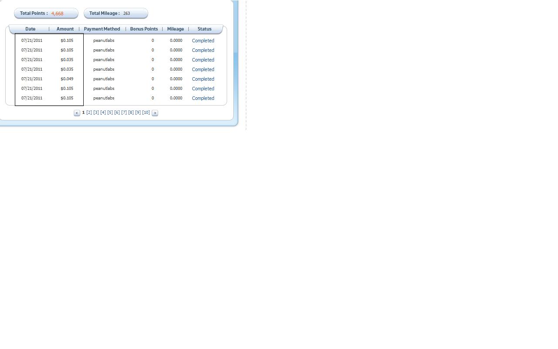Click the Bonus Points column header
Screen dimensions: 558x349
pyautogui.click(x=144, y=29)
